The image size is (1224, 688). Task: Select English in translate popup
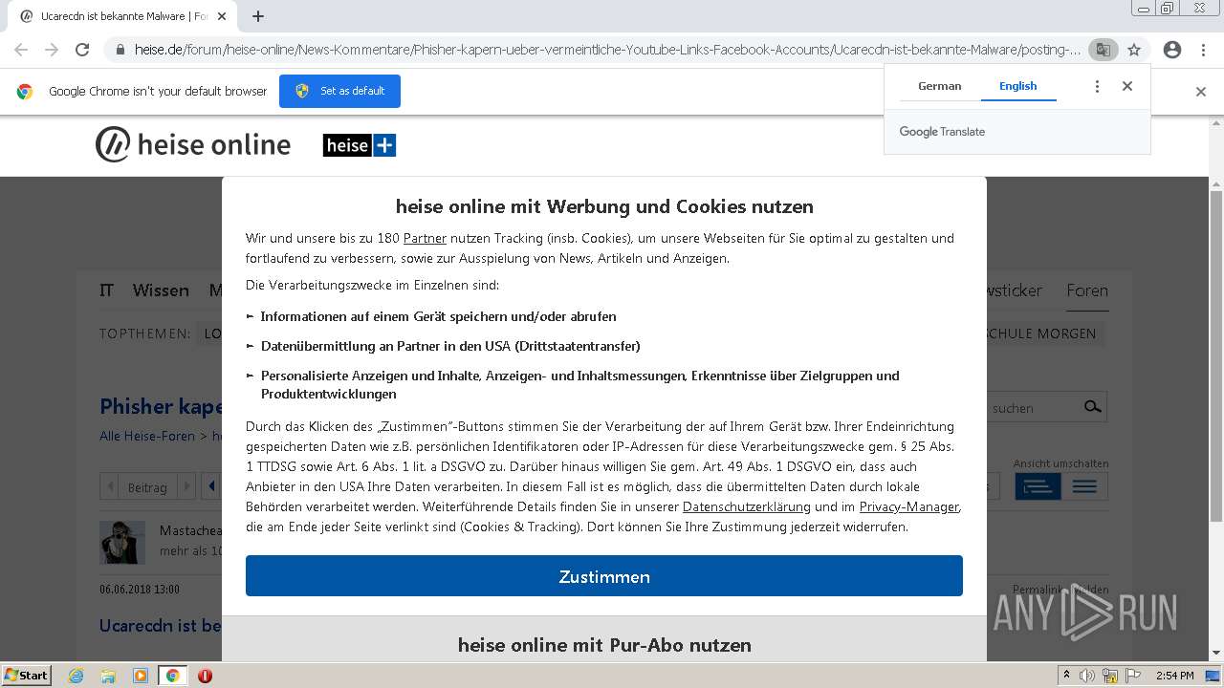[1017, 86]
